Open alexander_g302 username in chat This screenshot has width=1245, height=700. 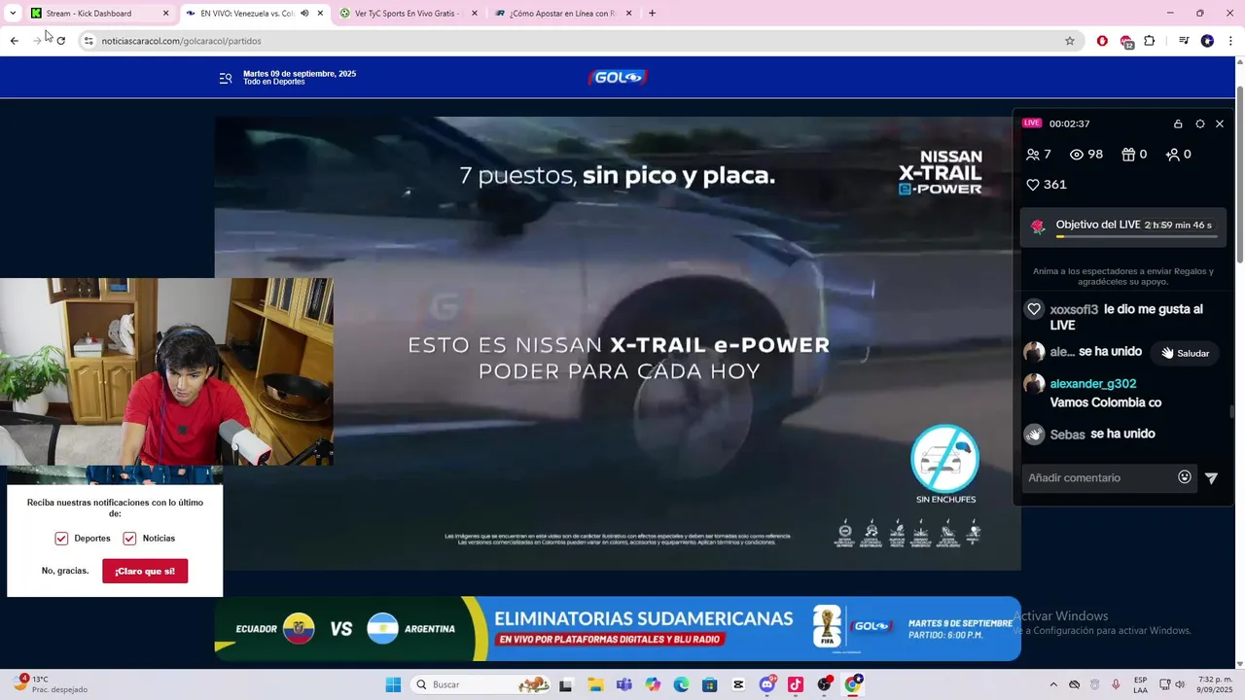click(1093, 384)
